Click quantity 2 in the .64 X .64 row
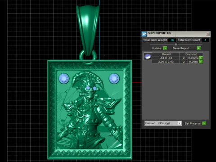216x162 pixels. coord(184,58)
